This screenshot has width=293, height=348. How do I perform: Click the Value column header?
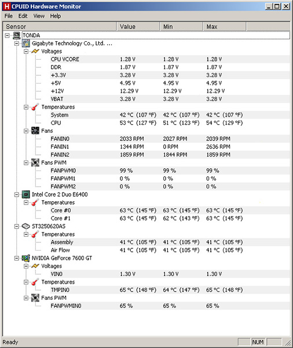pyautogui.click(x=138, y=27)
